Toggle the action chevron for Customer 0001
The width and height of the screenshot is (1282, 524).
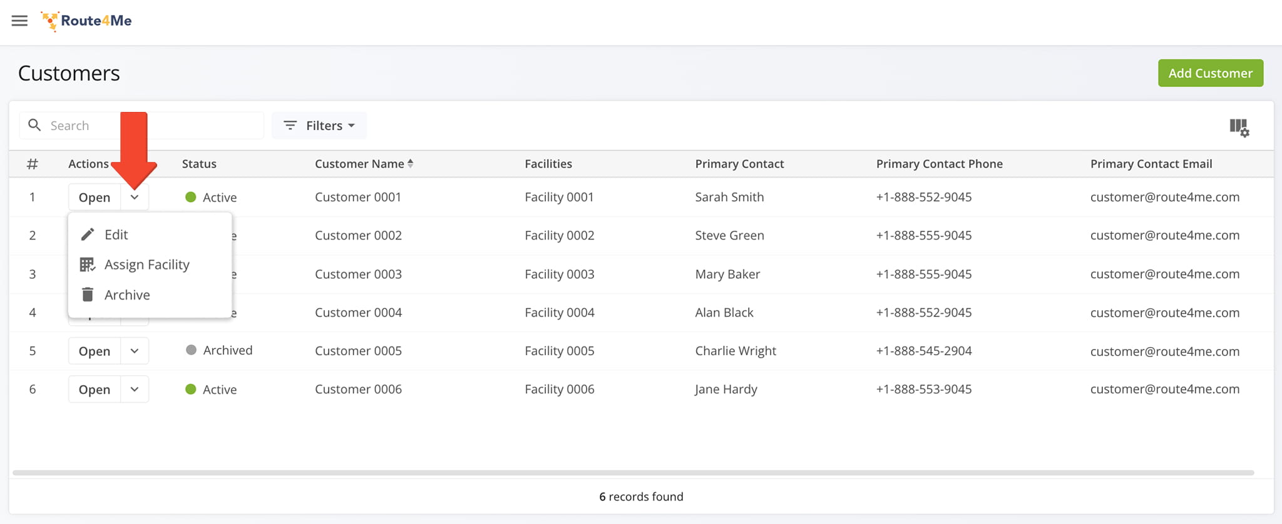(135, 197)
